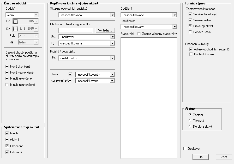Click the Vyhledej ... button
Screen dimensions: 234x164
click(105, 30)
